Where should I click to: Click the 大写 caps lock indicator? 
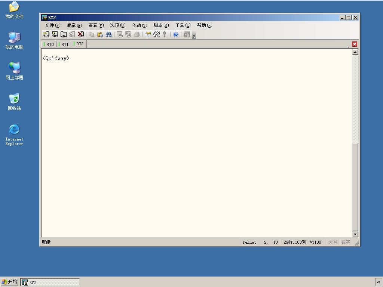[333, 242]
